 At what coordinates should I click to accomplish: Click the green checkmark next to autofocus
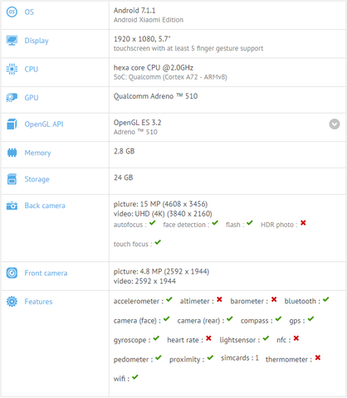click(153, 223)
